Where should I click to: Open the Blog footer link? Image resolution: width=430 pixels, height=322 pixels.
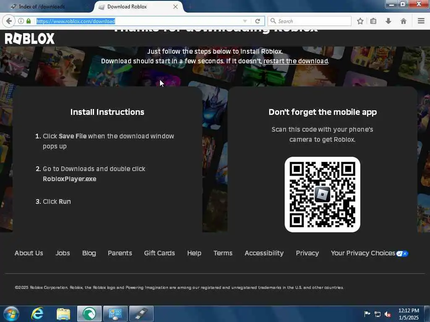pos(89,253)
